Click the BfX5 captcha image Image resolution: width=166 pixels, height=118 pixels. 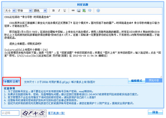(x=34, y=113)
